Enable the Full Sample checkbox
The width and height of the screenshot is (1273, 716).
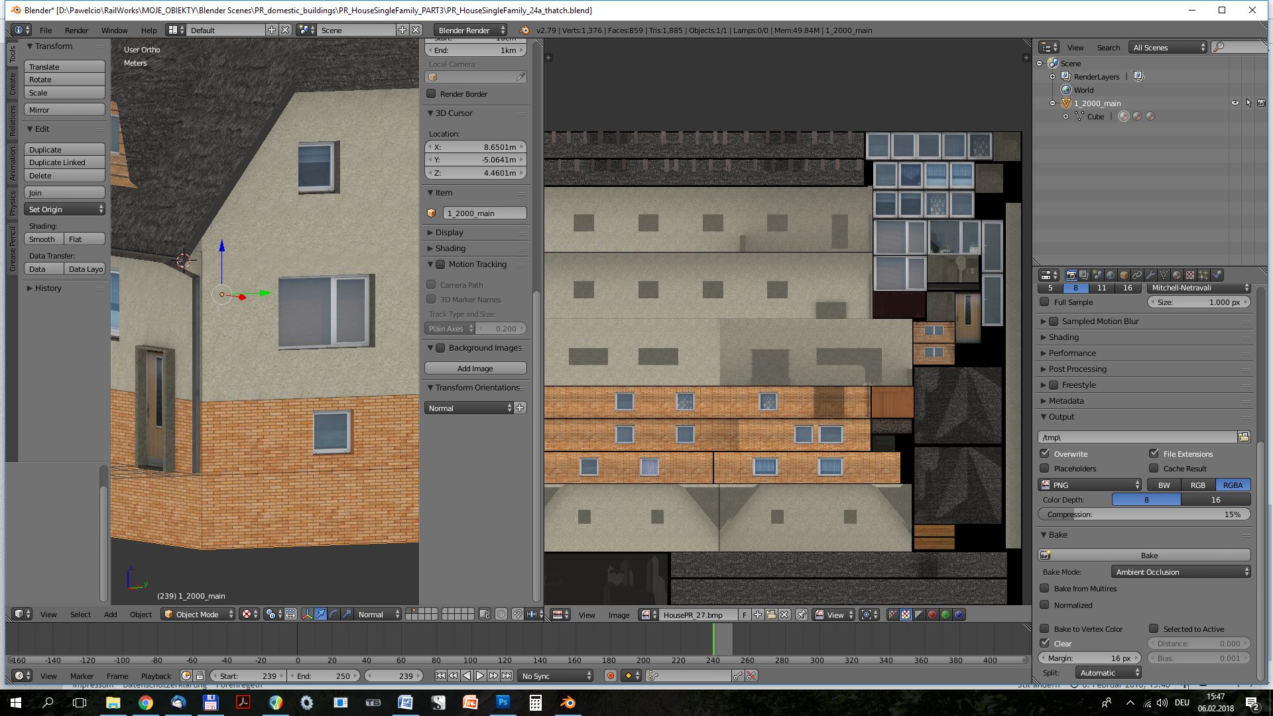(x=1045, y=302)
